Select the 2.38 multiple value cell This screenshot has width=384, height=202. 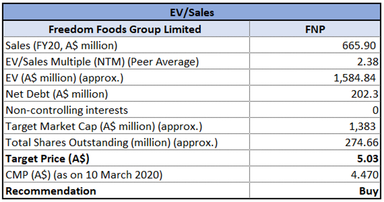click(x=315, y=61)
